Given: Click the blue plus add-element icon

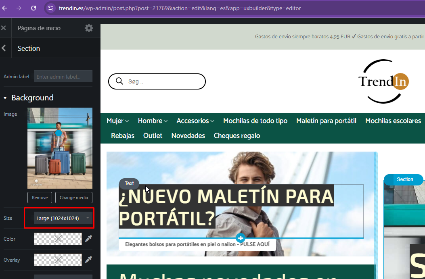Looking at the screenshot, I should pos(241,238).
